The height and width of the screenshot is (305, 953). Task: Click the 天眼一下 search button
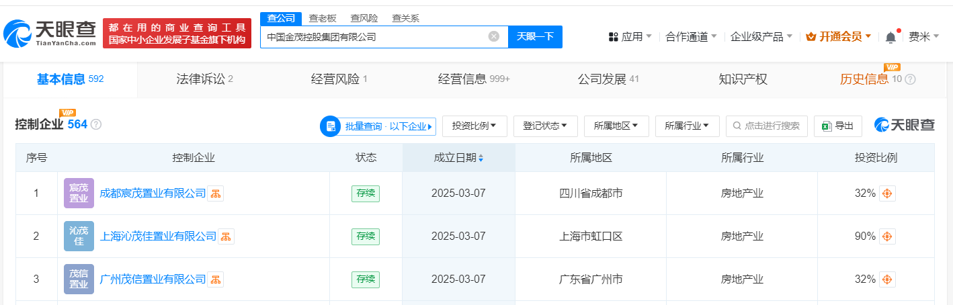click(x=535, y=37)
